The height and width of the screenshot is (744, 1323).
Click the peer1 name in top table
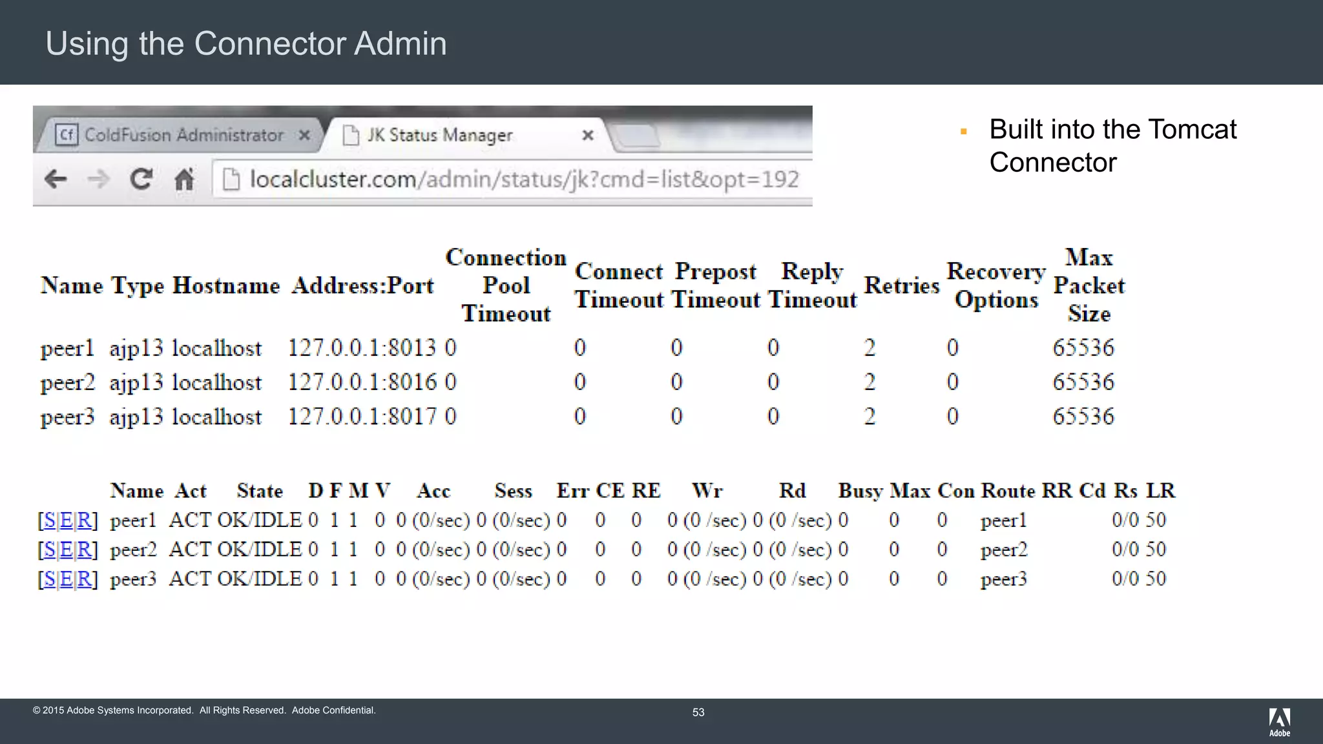[x=67, y=349]
